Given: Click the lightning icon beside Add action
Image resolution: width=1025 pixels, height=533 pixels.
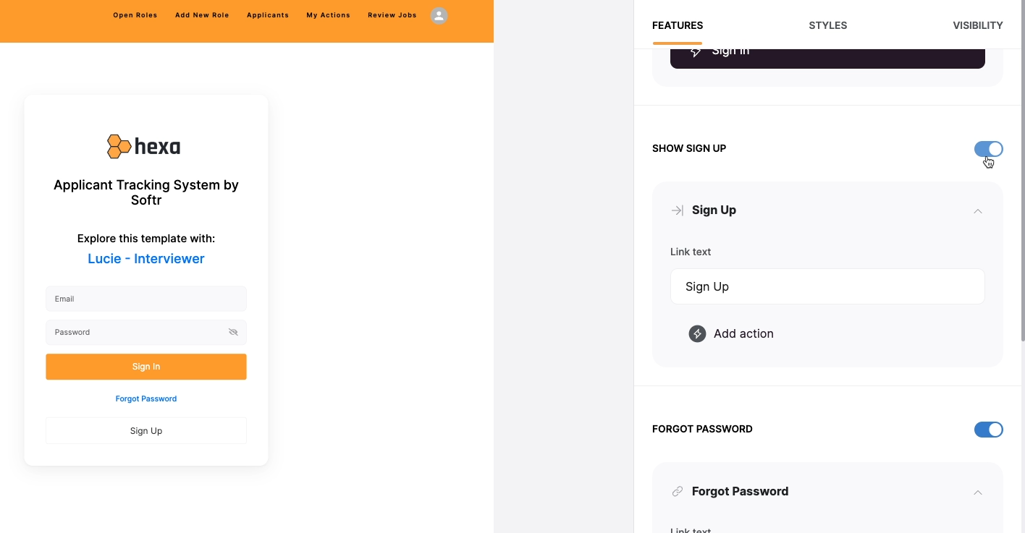Looking at the screenshot, I should click(x=697, y=333).
